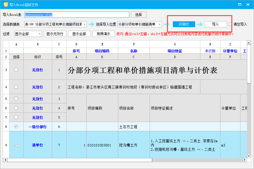Click the 视频演示 button
The image size is (254, 169).
[103, 34]
